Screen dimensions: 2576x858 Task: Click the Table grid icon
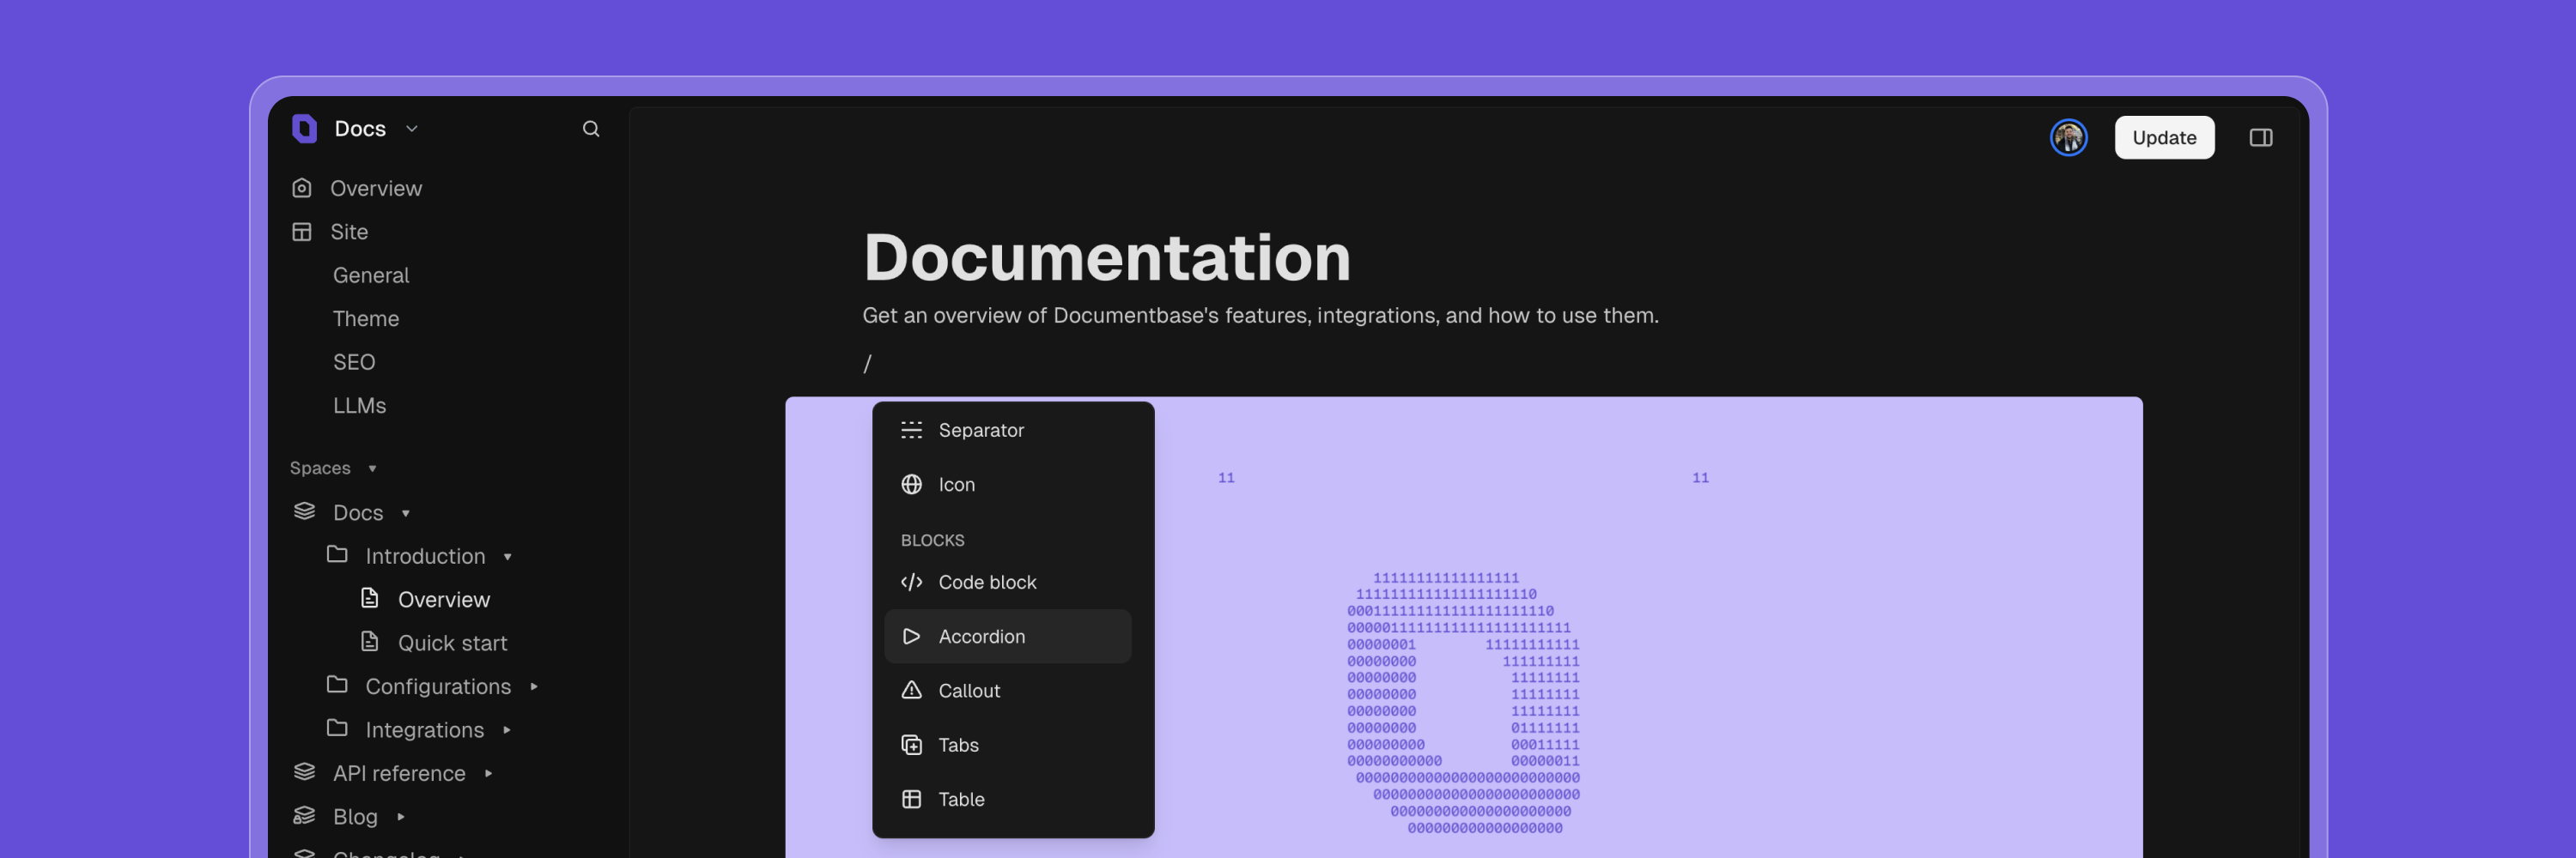pos(911,799)
